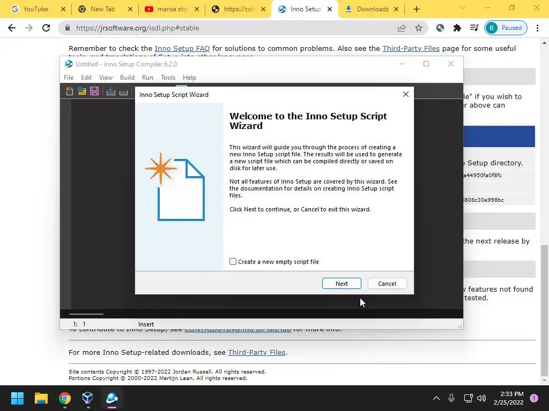Close the Inno Setup Script Wizard dialog

tap(405, 94)
